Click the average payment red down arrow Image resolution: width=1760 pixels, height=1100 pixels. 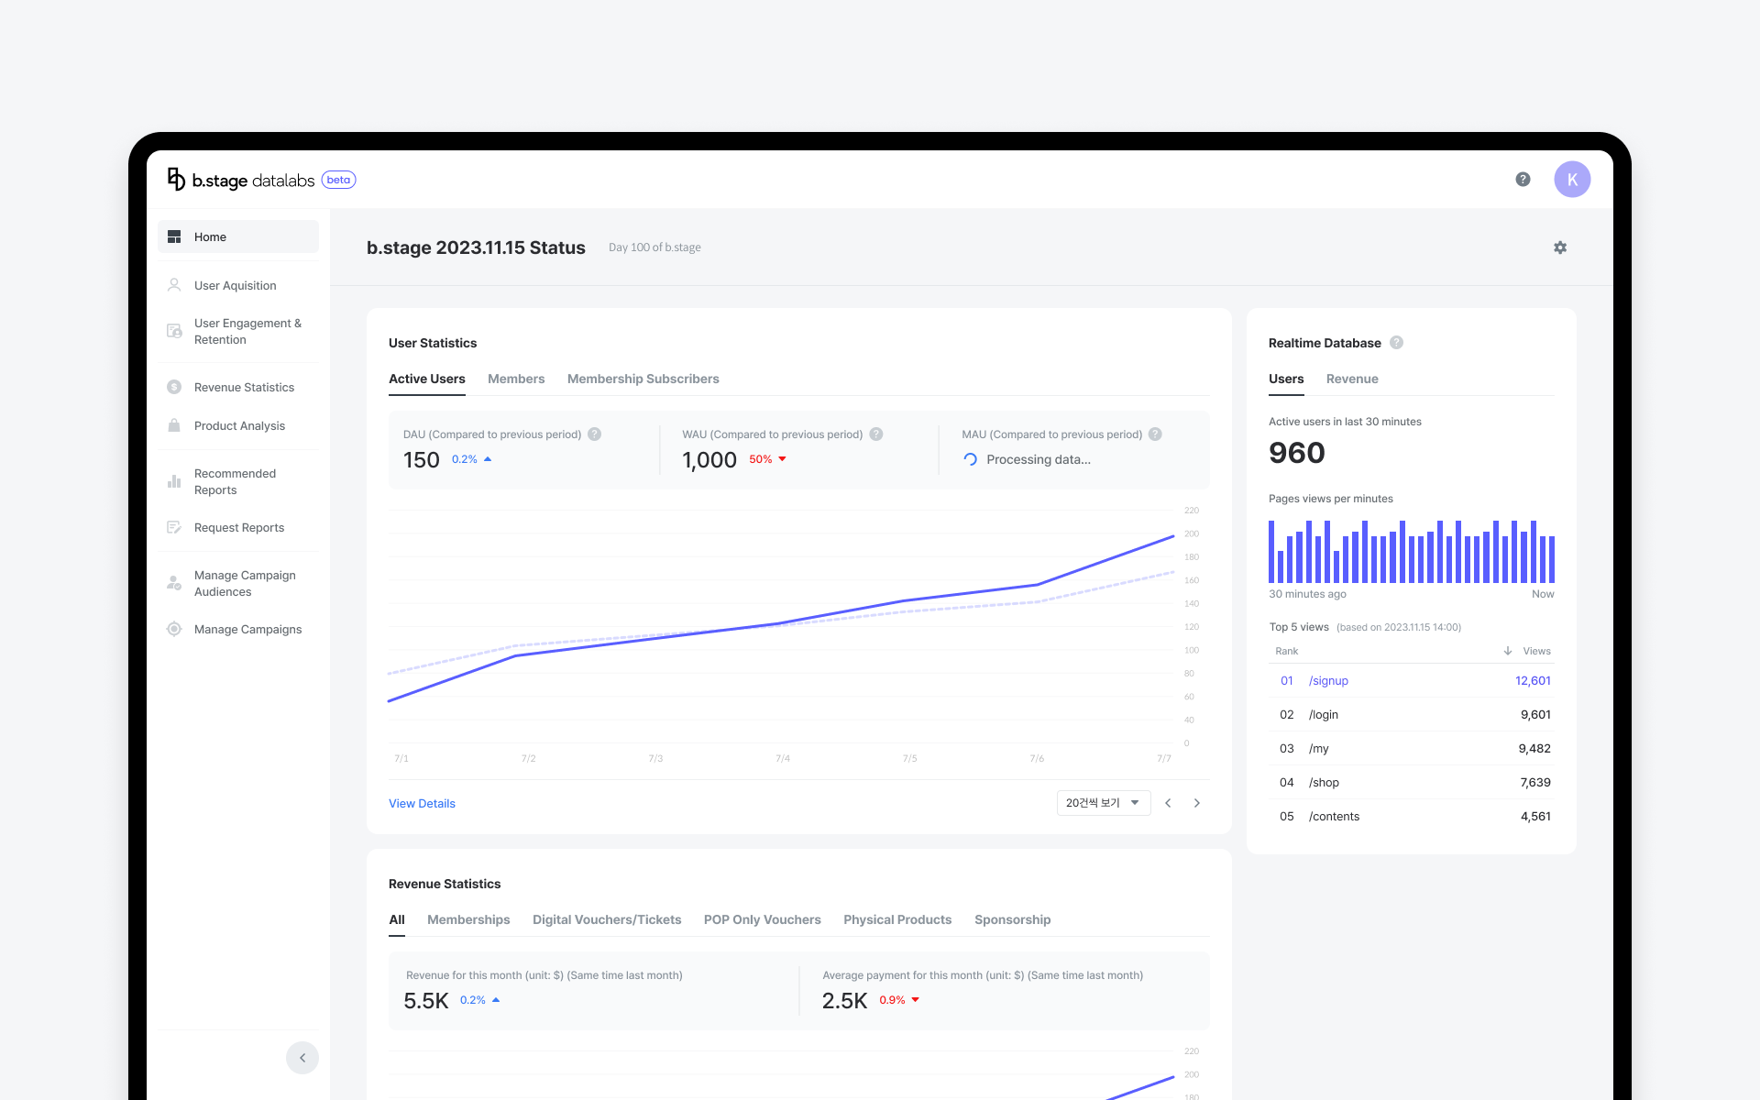tap(915, 1000)
